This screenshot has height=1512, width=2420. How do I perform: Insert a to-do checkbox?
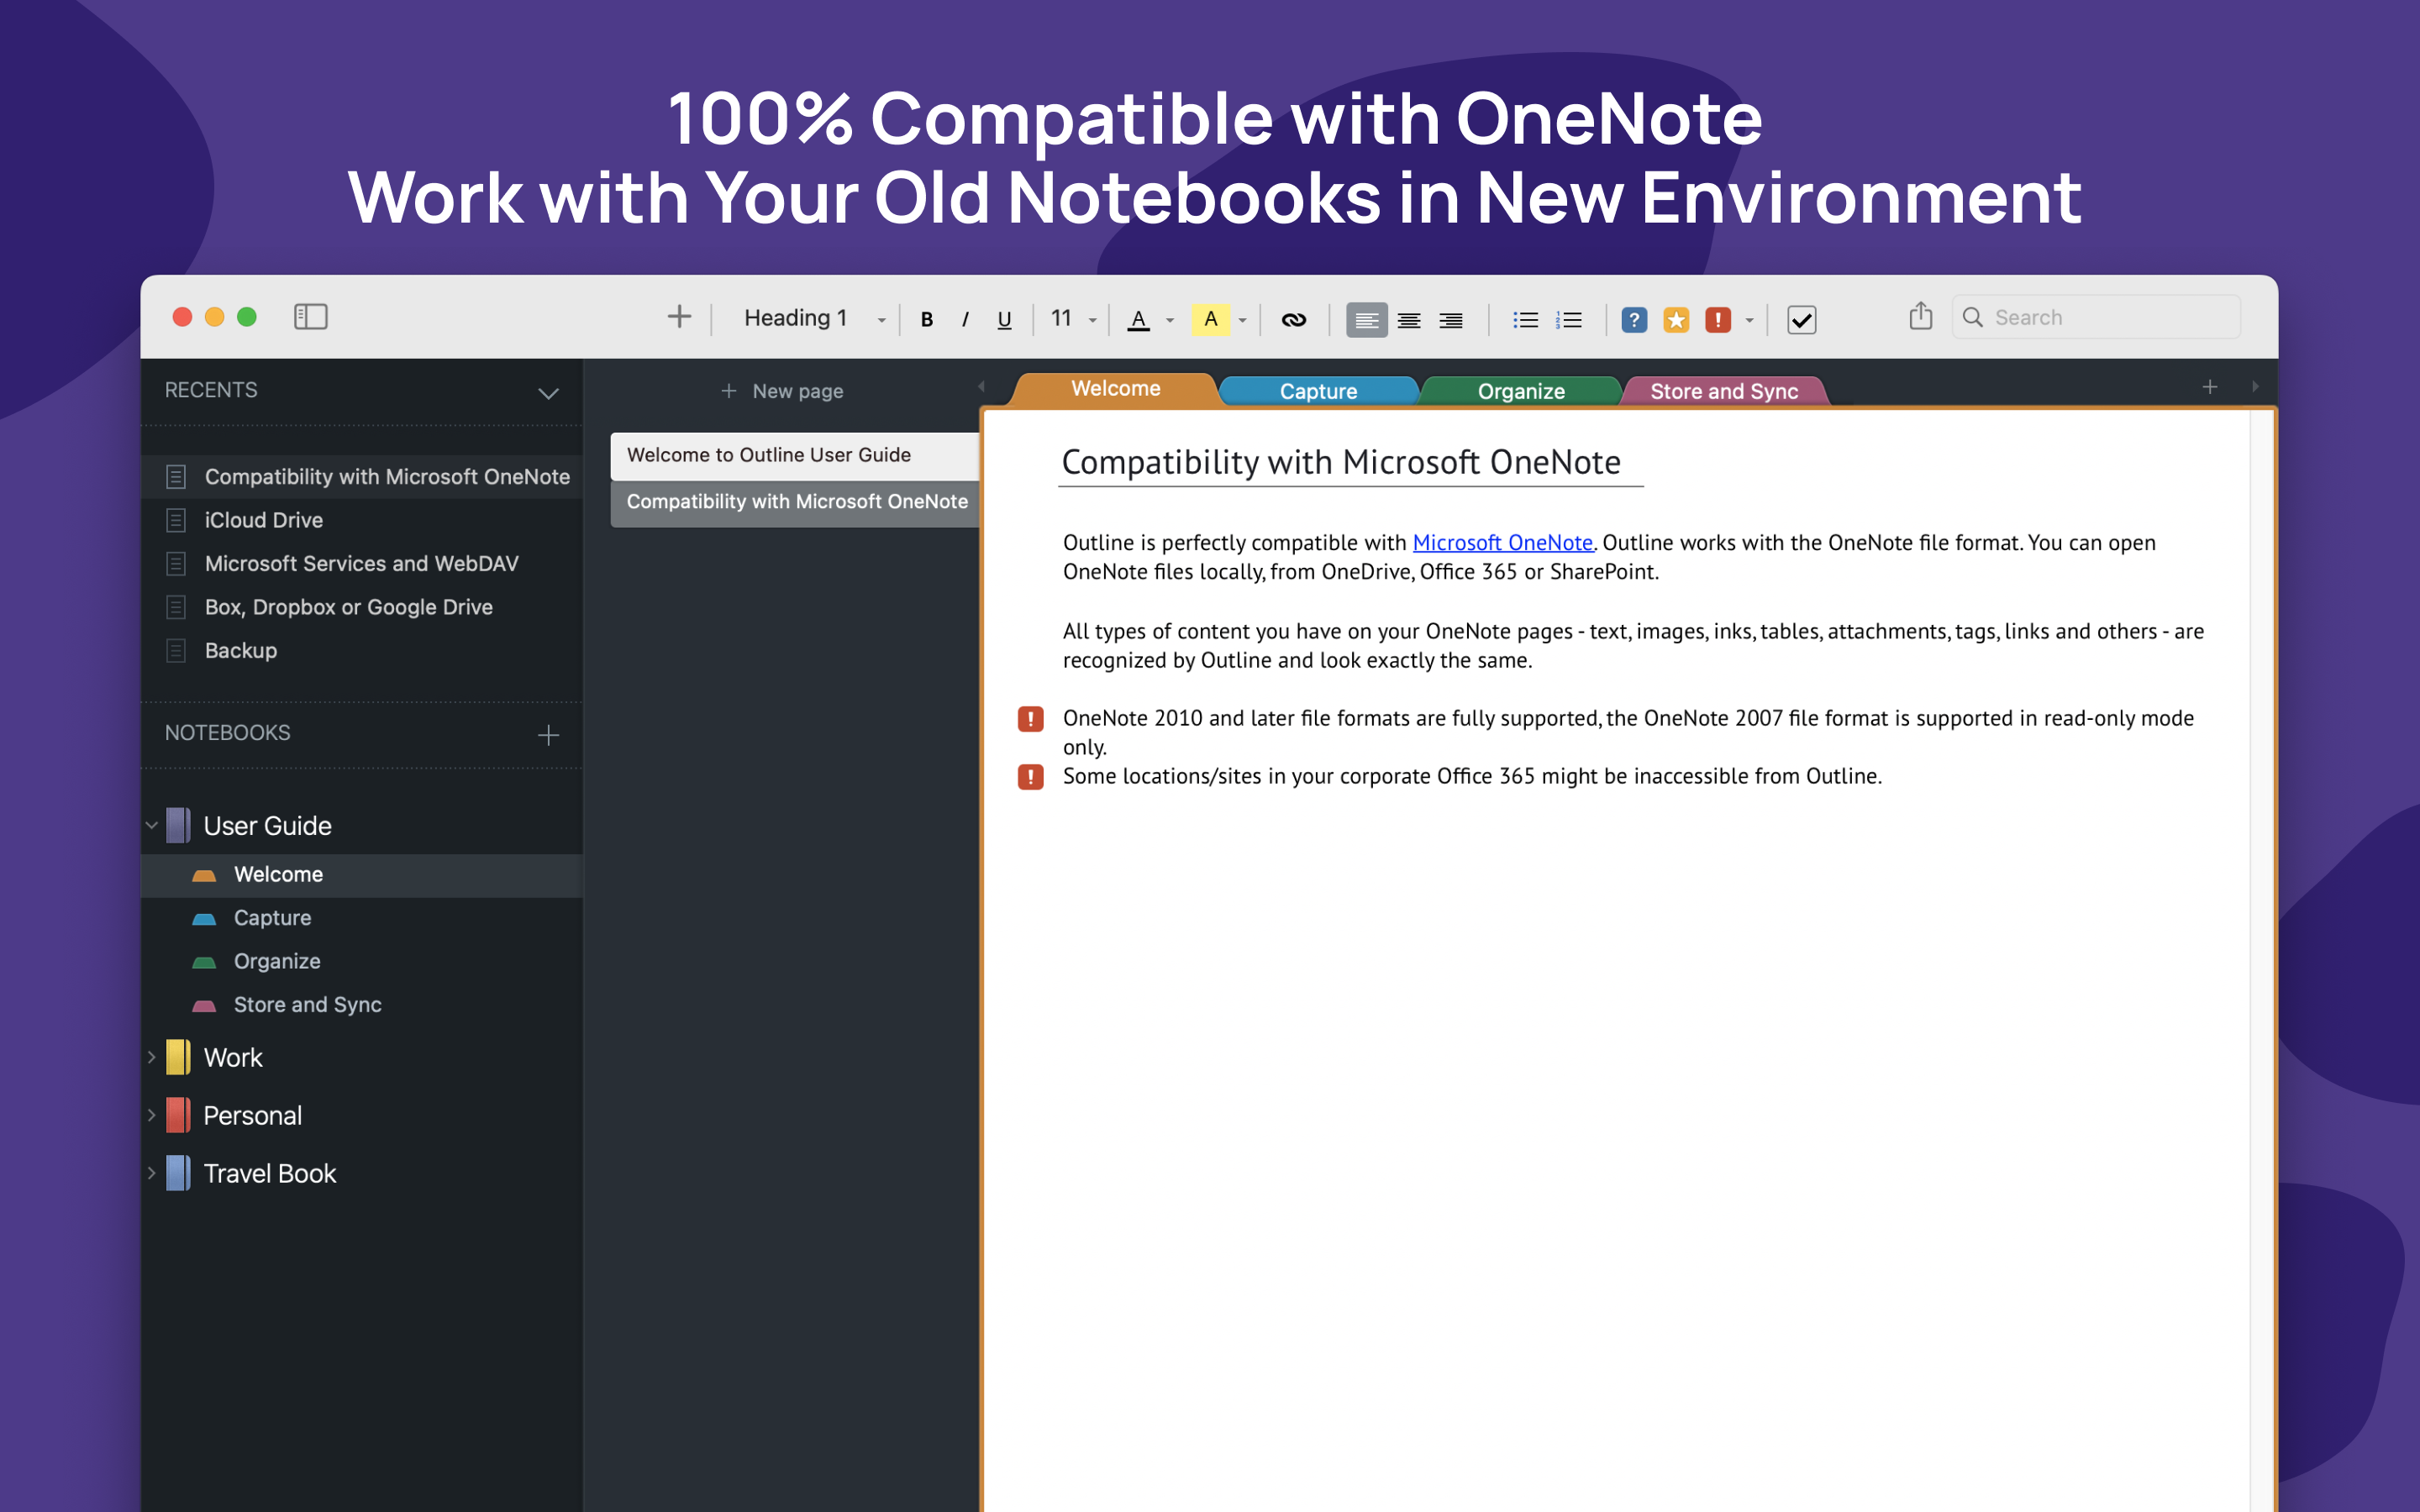1801,318
